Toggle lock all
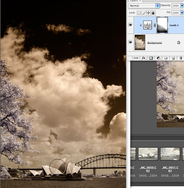Viewport: 184px width, 188px height. coord(153,13)
